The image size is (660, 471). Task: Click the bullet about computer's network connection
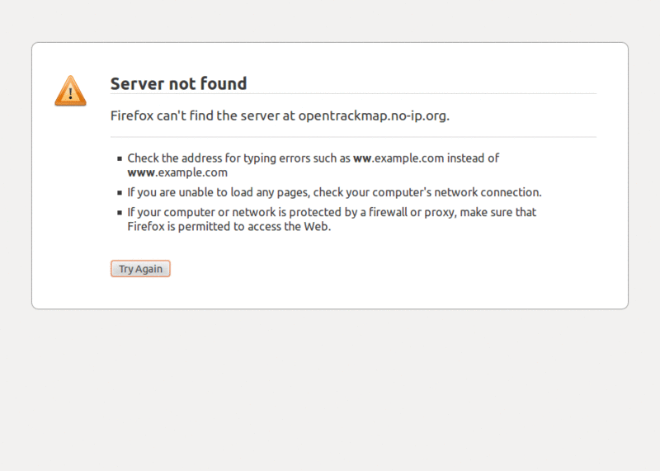pyautogui.click(x=334, y=192)
